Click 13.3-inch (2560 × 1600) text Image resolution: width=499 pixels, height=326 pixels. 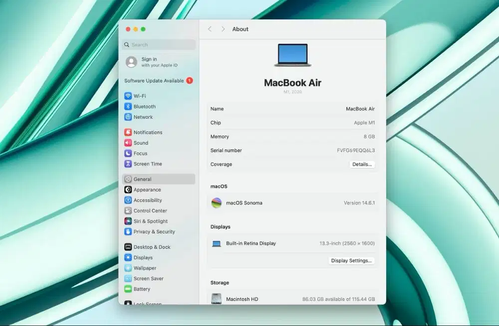click(x=347, y=243)
